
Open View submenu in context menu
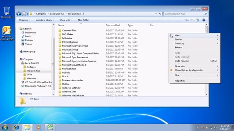(195, 36)
